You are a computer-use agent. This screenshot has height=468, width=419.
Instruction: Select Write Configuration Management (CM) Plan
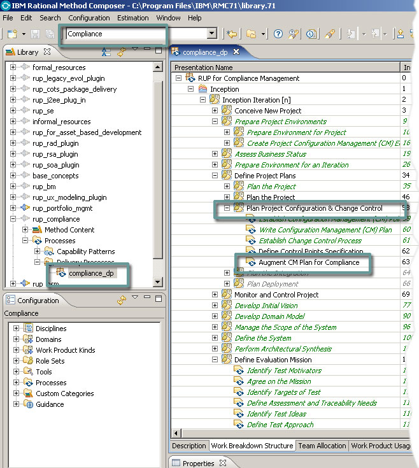point(325,230)
